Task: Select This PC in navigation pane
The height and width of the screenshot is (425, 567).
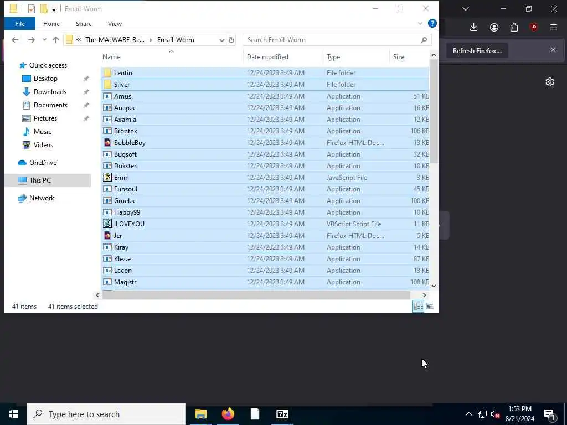Action: [x=40, y=180]
